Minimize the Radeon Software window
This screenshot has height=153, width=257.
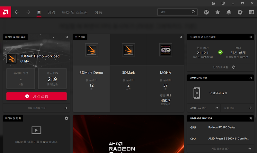coord(233,3)
